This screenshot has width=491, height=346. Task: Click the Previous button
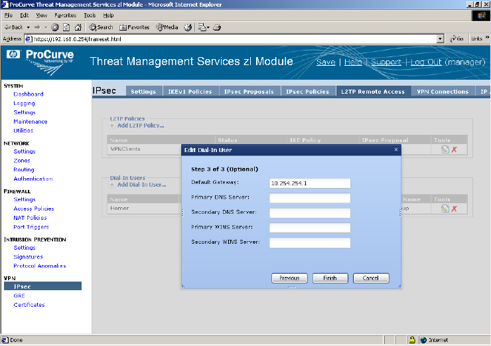(289, 278)
